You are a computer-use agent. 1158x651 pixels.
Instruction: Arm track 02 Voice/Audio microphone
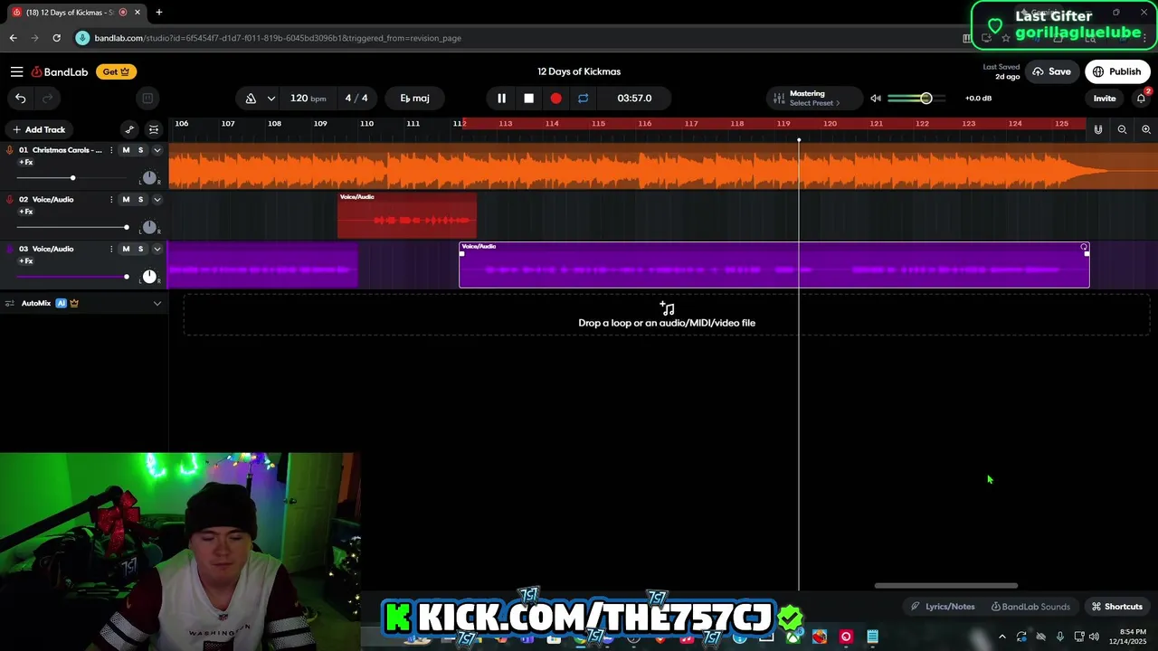[10, 199]
